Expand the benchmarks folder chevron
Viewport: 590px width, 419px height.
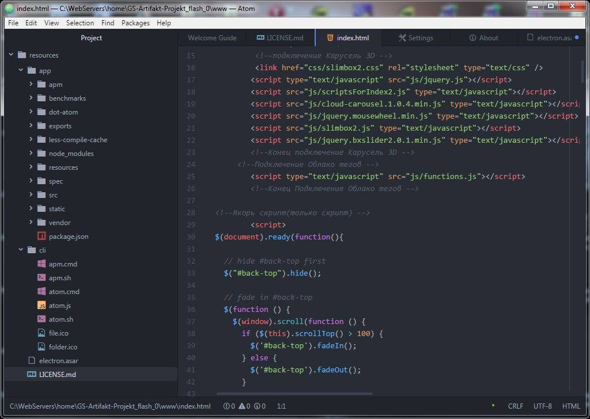(31, 98)
